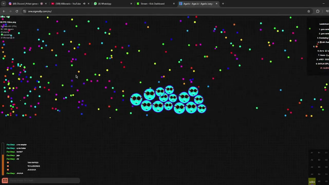
Task: Click the Leaderboard heading
Action: [x=324, y=24]
